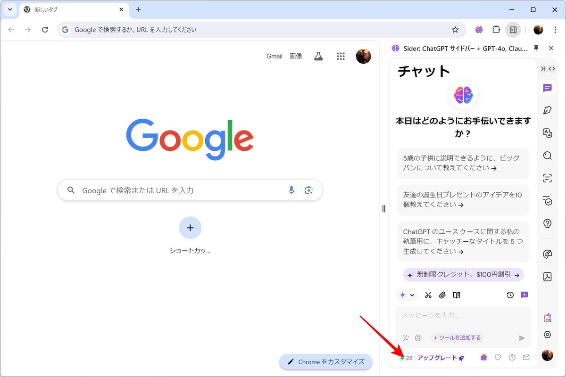Image resolution: width=566 pixels, height=377 pixels.
Task: Open the Sider help question mark
Action: (512, 358)
